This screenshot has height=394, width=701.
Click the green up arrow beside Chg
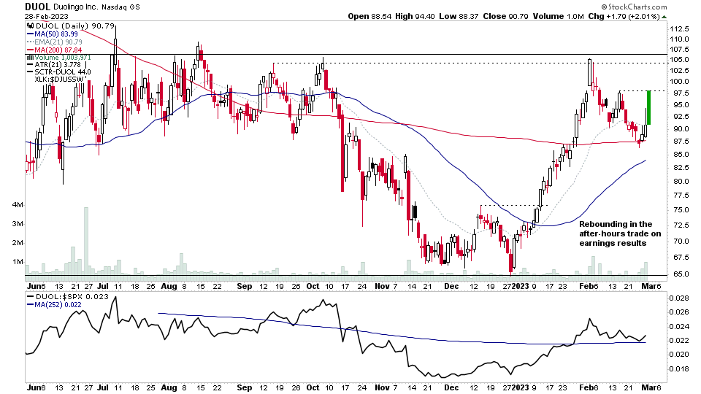click(x=664, y=17)
